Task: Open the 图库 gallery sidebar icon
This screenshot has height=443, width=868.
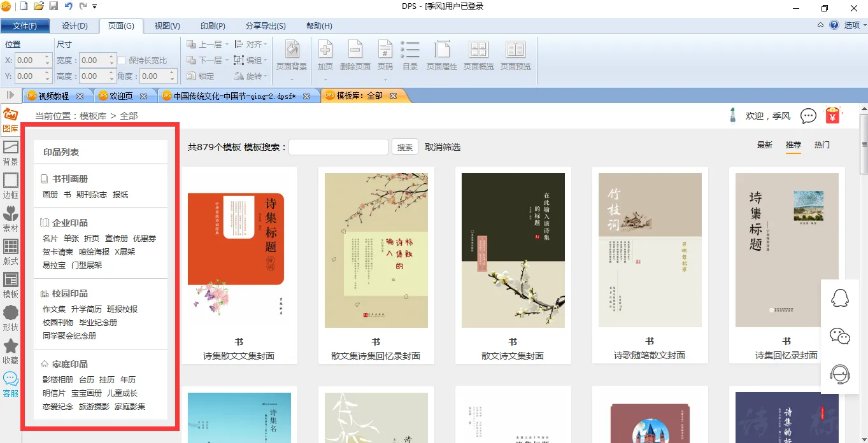Action: pyautogui.click(x=10, y=120)
